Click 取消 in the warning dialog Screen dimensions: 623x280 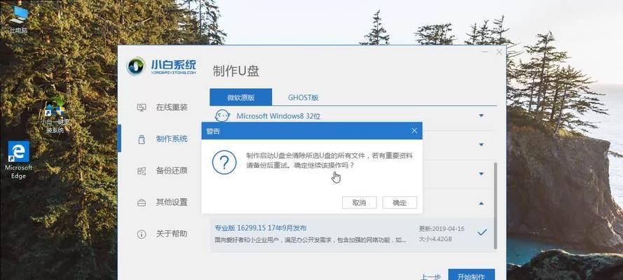[x=360, y=203]
